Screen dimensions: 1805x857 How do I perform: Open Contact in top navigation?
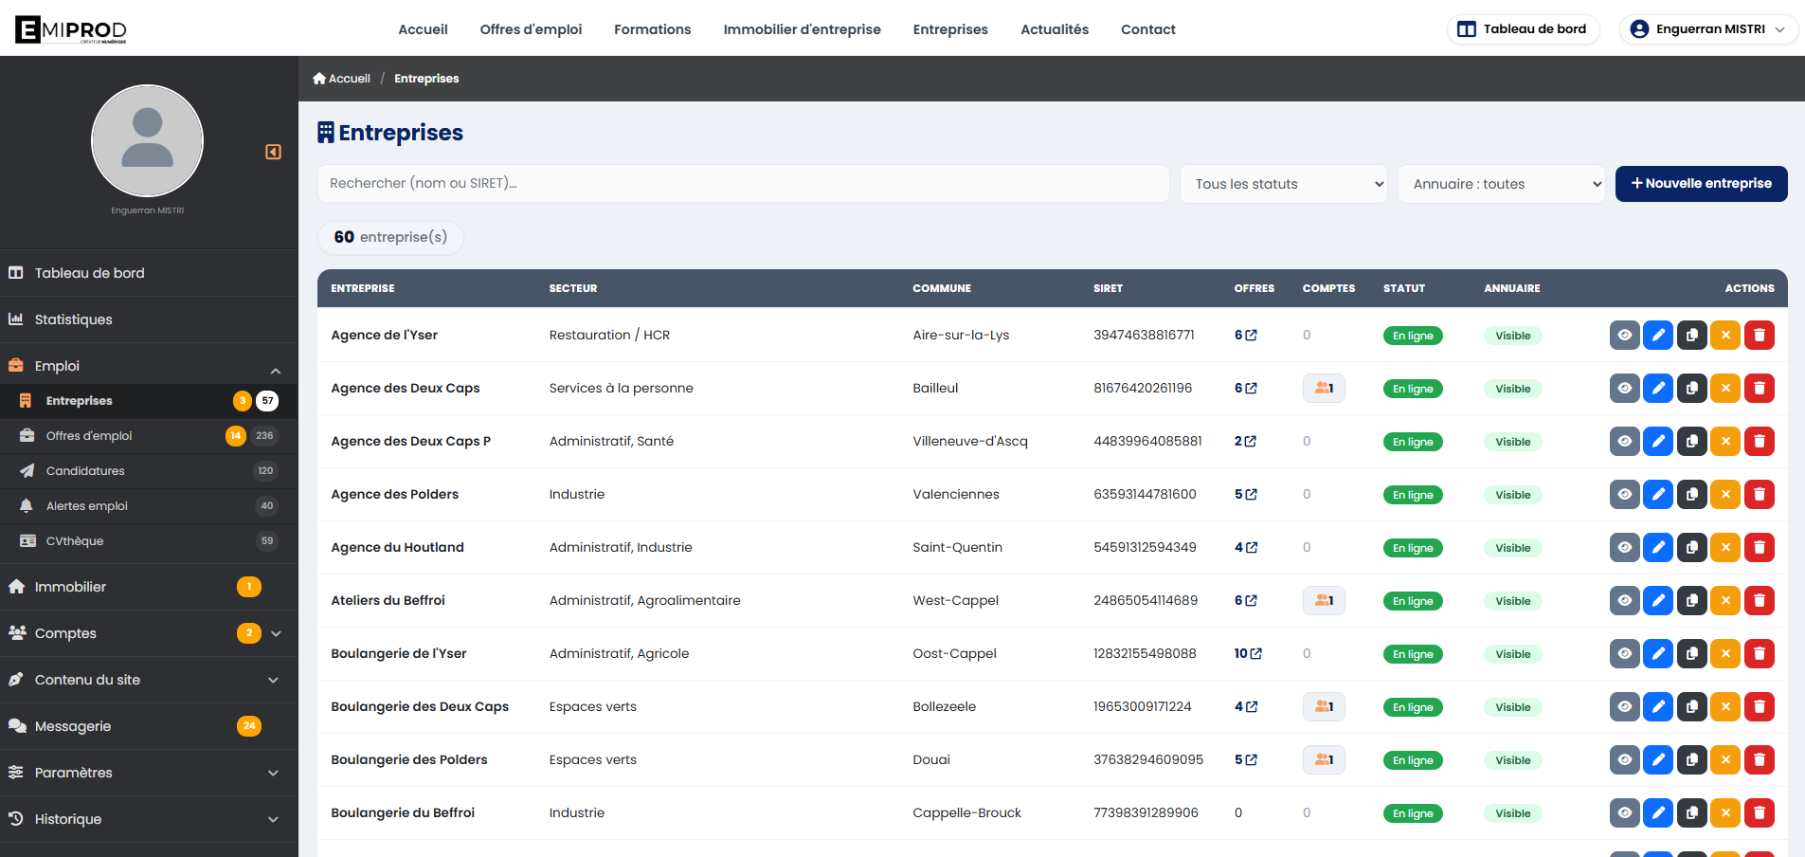1148,29
